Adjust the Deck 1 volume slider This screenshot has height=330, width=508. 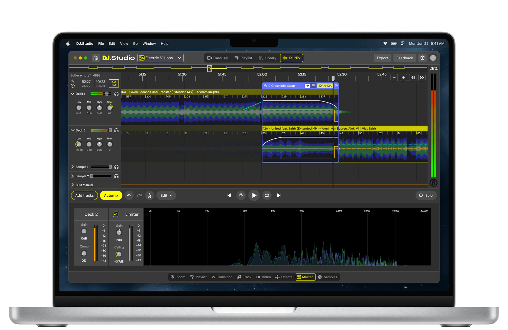coord(107,94)
